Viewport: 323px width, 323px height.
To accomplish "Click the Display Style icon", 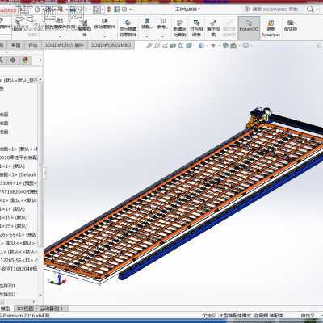I will coord(201,46).
